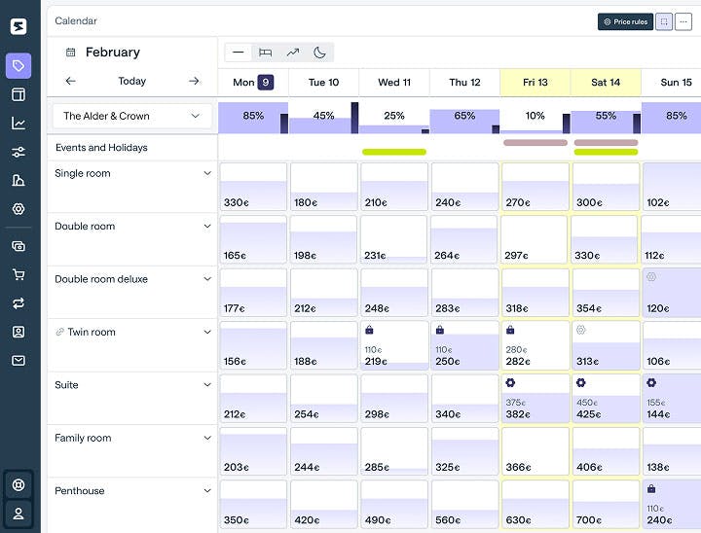
Task: Click the 10% occupancy bar for Fri 13
Action: tap(535, 118)
